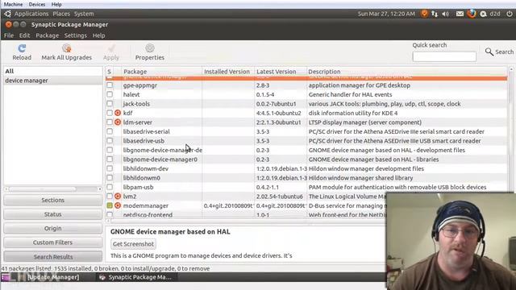Click the Ubuntu icon beside modemmanager

click(x=118, y=205)
